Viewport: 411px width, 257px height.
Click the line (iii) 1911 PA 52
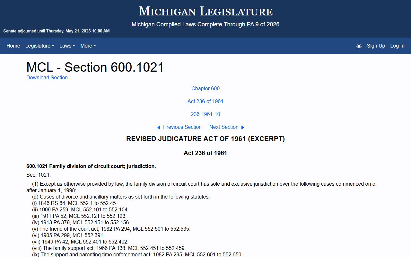[x=79, y=216]
